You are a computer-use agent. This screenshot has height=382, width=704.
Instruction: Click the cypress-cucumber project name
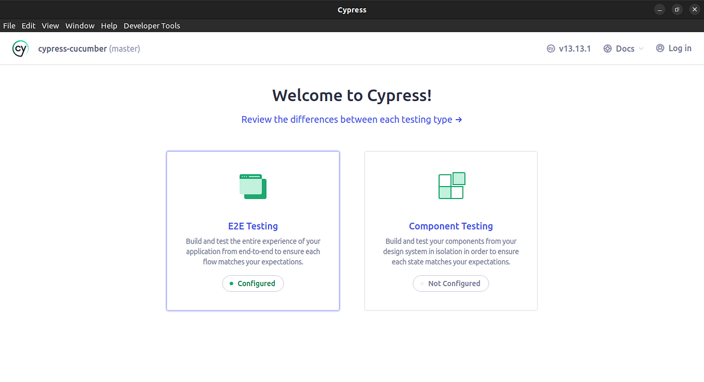pyautogui.click(x=73, y=49)
